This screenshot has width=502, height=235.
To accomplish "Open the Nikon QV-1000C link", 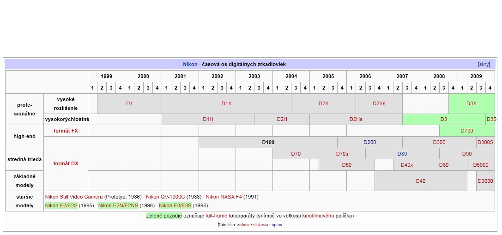I will [165, 197].
